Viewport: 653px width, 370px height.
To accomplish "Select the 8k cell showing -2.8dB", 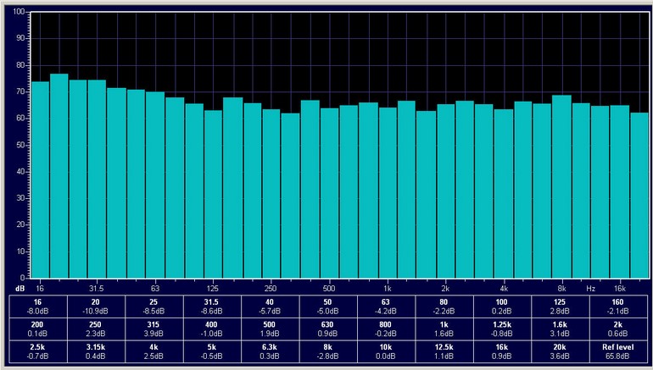I will click(x=328, y=351).
